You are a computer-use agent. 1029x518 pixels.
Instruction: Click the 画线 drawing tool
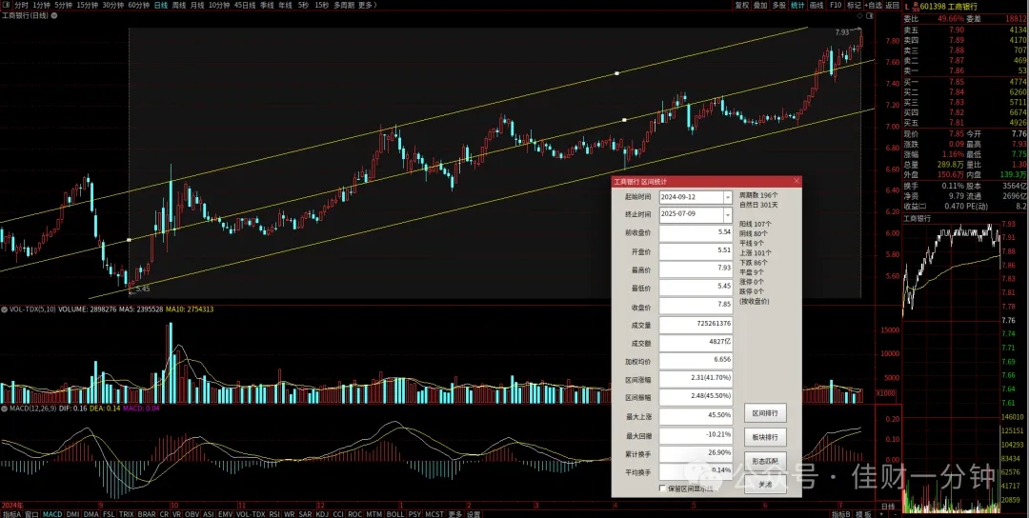pyautogui.click(x=817, y=5)
